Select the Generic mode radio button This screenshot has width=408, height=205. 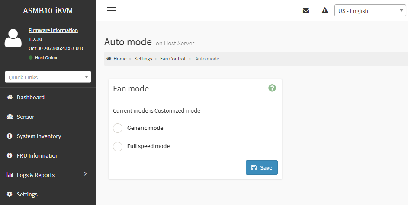118,128
